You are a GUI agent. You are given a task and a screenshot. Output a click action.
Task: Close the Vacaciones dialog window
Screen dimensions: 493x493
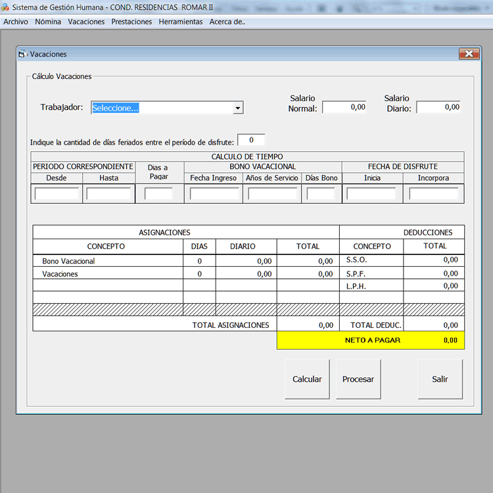coord(468,55)
